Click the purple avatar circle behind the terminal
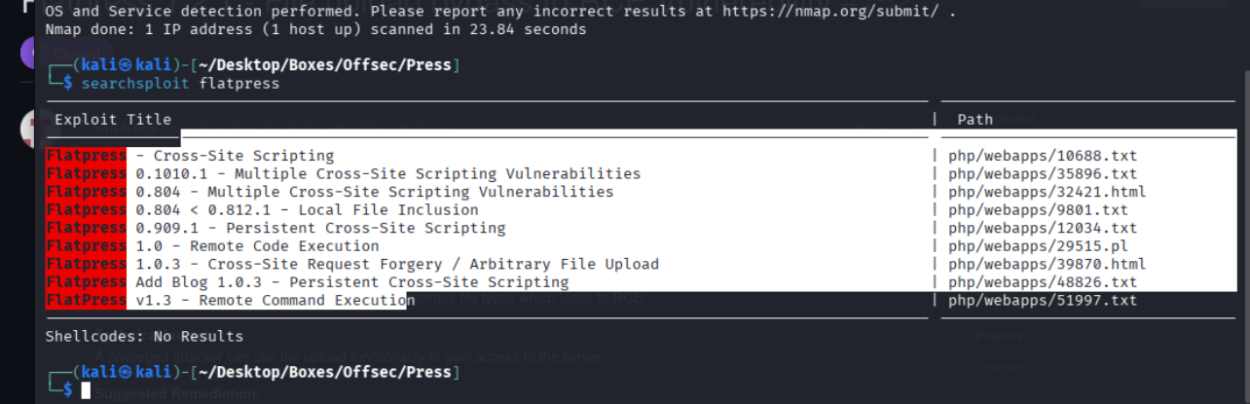The image size is (1250, 404). pos(31,52)
